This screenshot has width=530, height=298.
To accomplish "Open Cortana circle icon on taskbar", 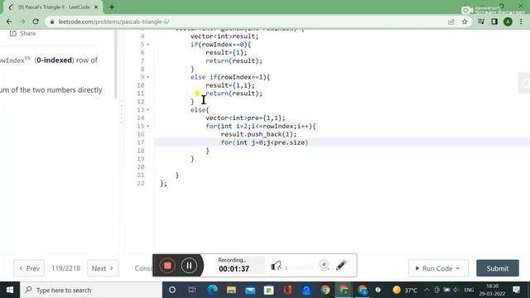I will coord(172,290).
